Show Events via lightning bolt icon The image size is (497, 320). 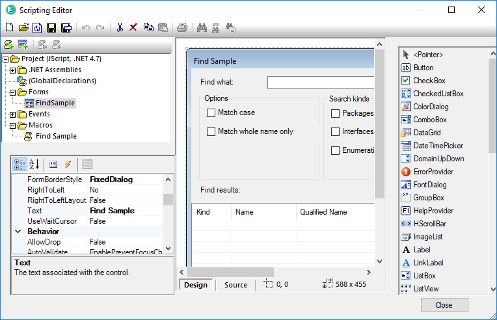point(68,165)
